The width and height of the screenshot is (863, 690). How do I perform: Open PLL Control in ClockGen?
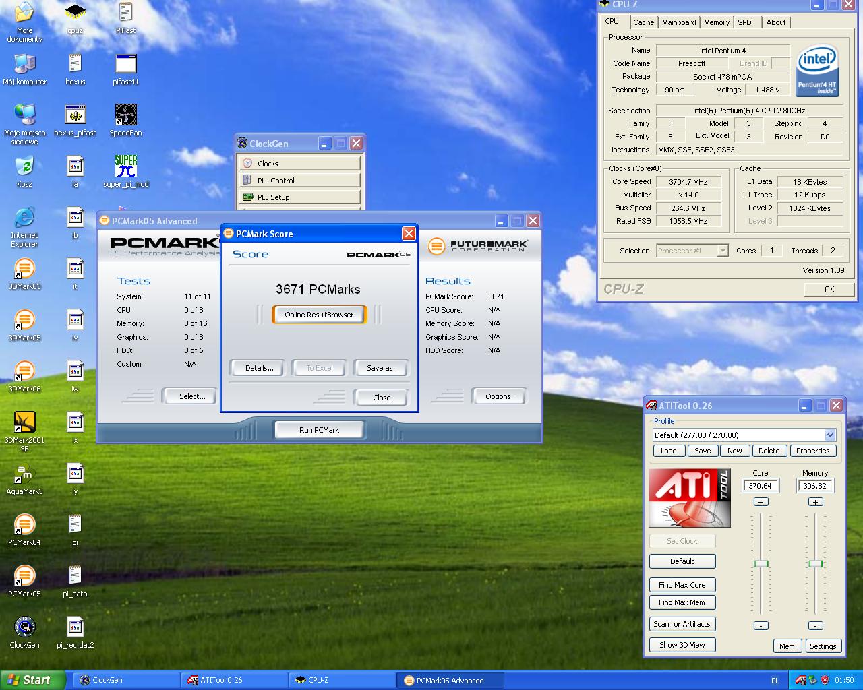click(299, 180)
